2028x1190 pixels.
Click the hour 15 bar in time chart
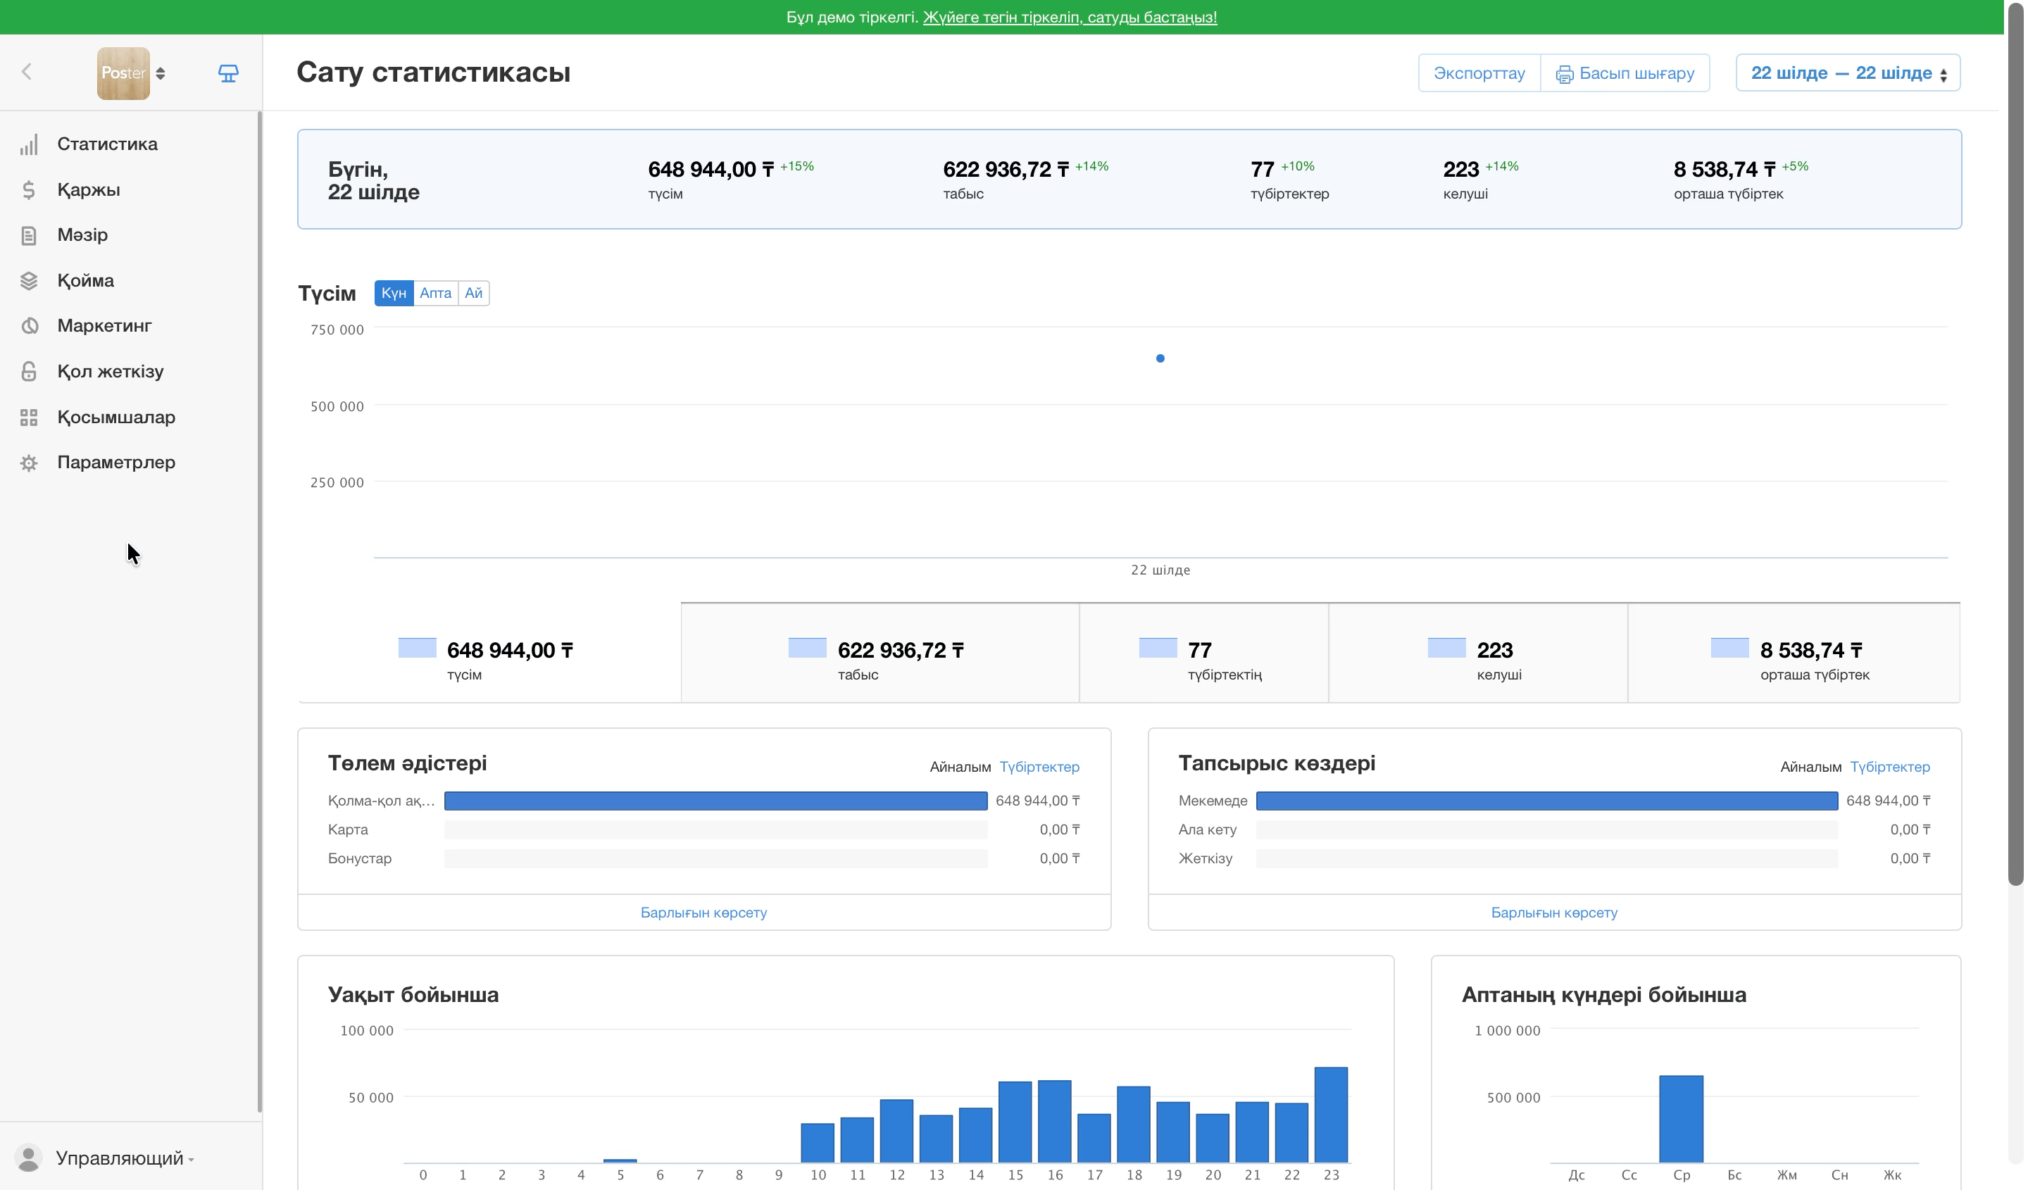[1015, 1122]
